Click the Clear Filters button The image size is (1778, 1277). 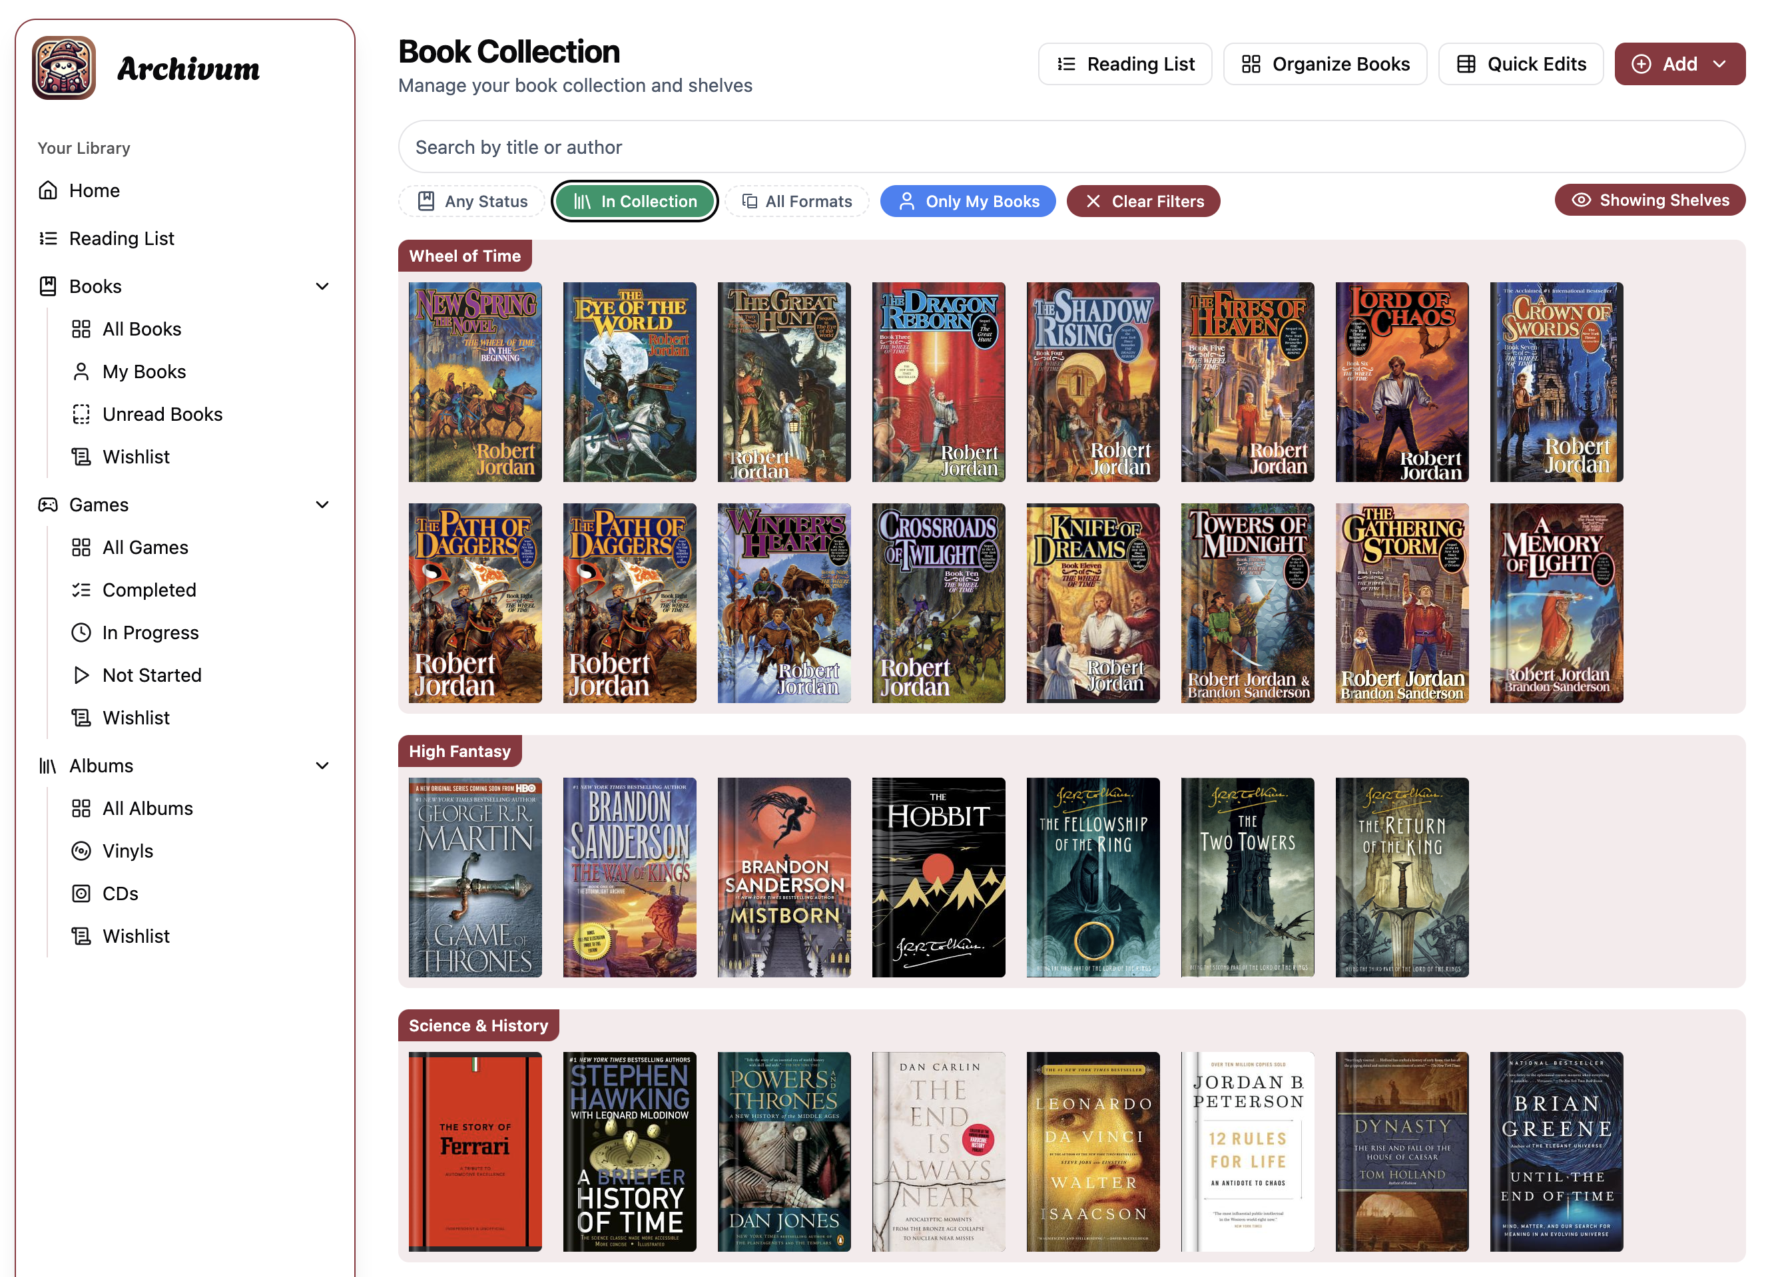[1143, 202]
